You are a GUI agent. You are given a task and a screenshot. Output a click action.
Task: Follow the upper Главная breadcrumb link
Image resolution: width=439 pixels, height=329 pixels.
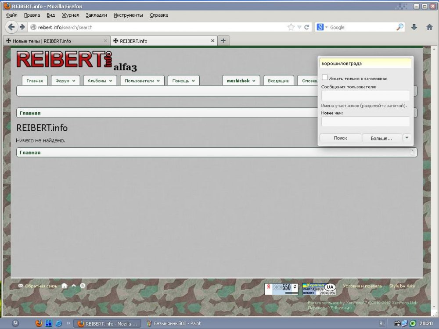pyautogui.click(x=30, y=113)
